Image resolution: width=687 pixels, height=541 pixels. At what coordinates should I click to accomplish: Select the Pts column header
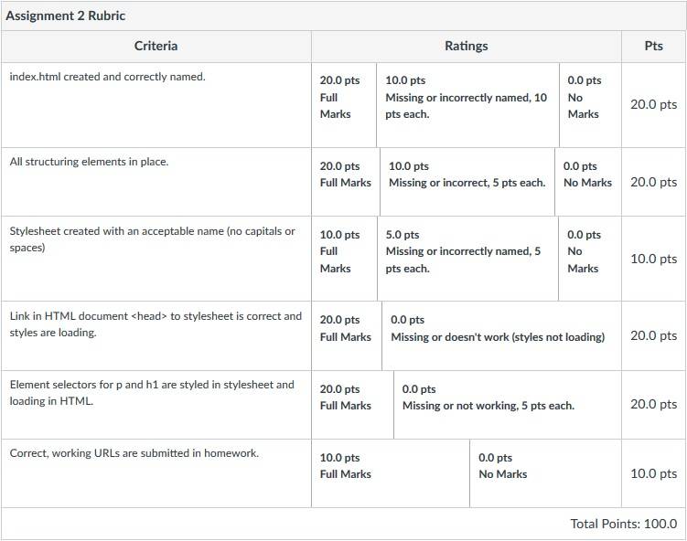[653, 46]
